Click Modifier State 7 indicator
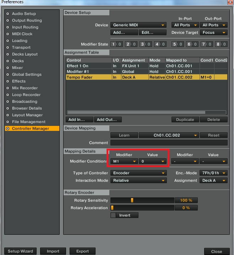 pos(207,44)
